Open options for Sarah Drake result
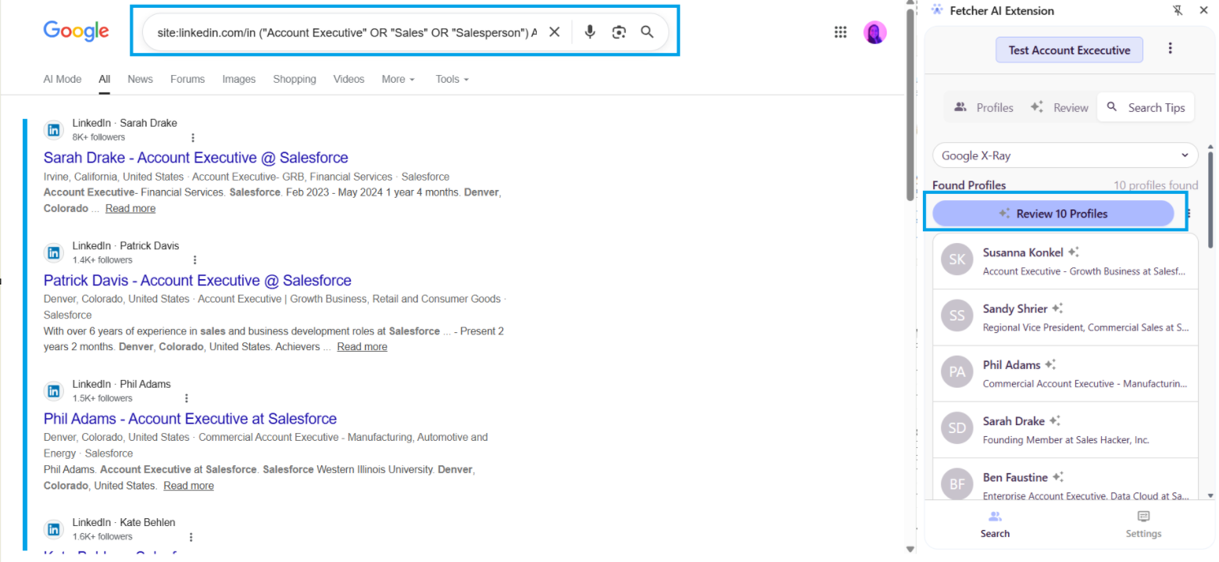 (x=193, y=138)
